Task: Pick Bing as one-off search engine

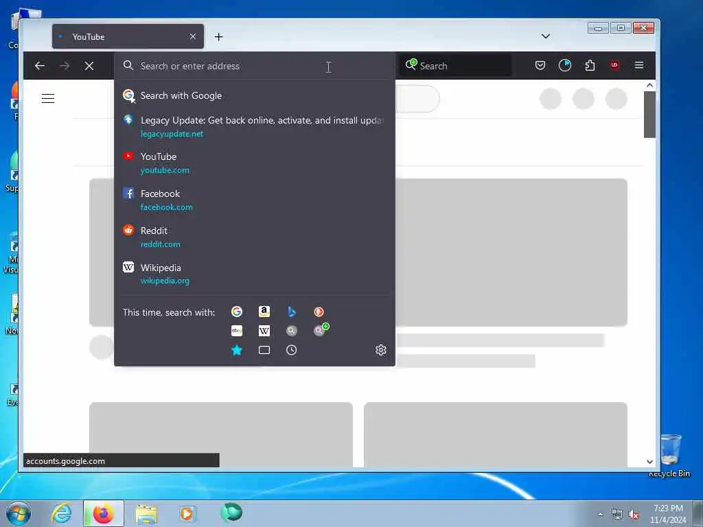Action: [x=291, y=312]
